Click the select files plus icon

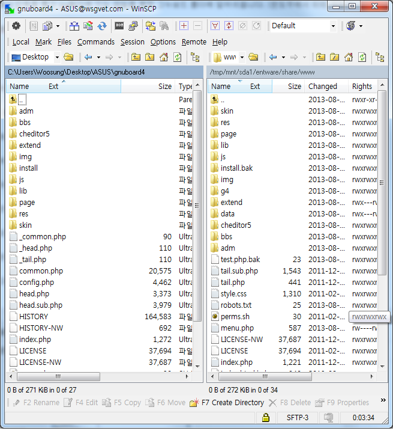coord(184,26)
